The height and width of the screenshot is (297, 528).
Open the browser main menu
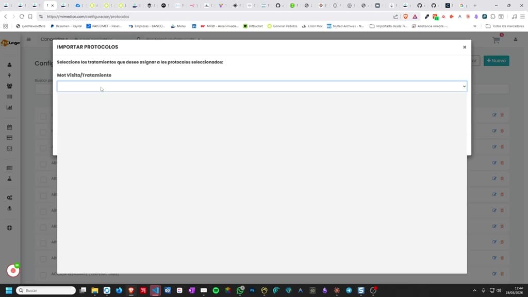click(522, 16)
